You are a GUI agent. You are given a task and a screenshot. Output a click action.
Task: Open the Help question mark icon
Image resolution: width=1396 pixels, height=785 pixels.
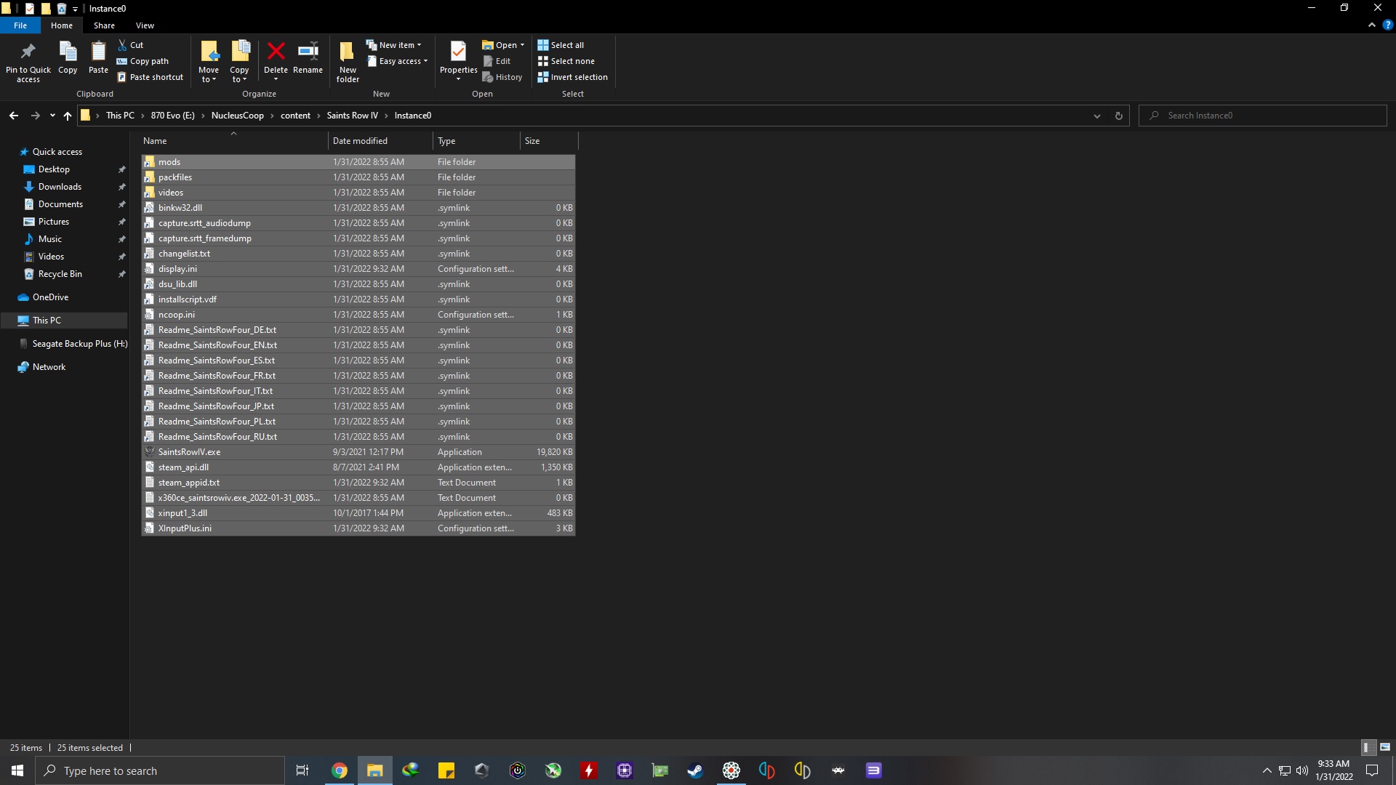click(x=1387, y=25)
